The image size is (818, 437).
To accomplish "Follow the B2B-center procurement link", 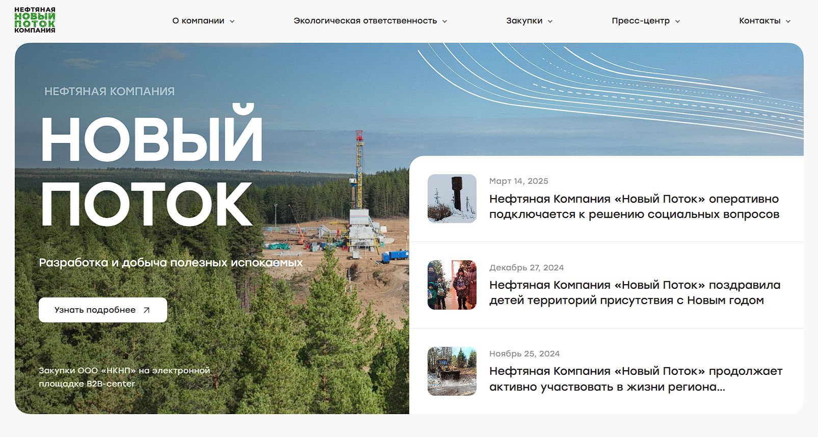I will (x=124, y=377).
